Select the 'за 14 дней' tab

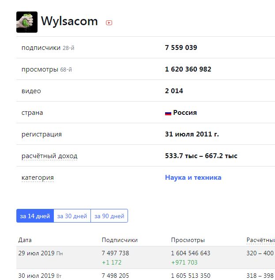tap(35, 216)
